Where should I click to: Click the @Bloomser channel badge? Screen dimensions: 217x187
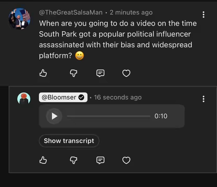point(63,97)
